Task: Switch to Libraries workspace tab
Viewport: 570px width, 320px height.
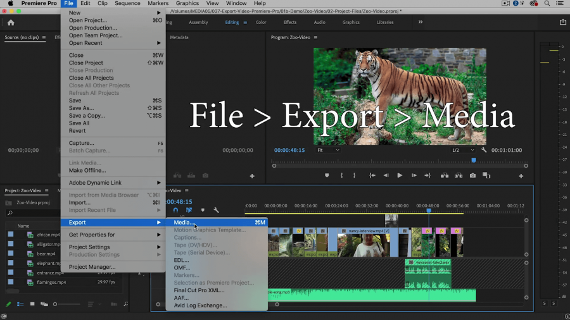Action: (385, 23)
